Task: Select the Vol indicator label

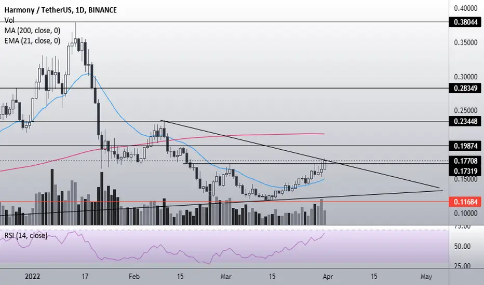Action: [x=9, y=20]
